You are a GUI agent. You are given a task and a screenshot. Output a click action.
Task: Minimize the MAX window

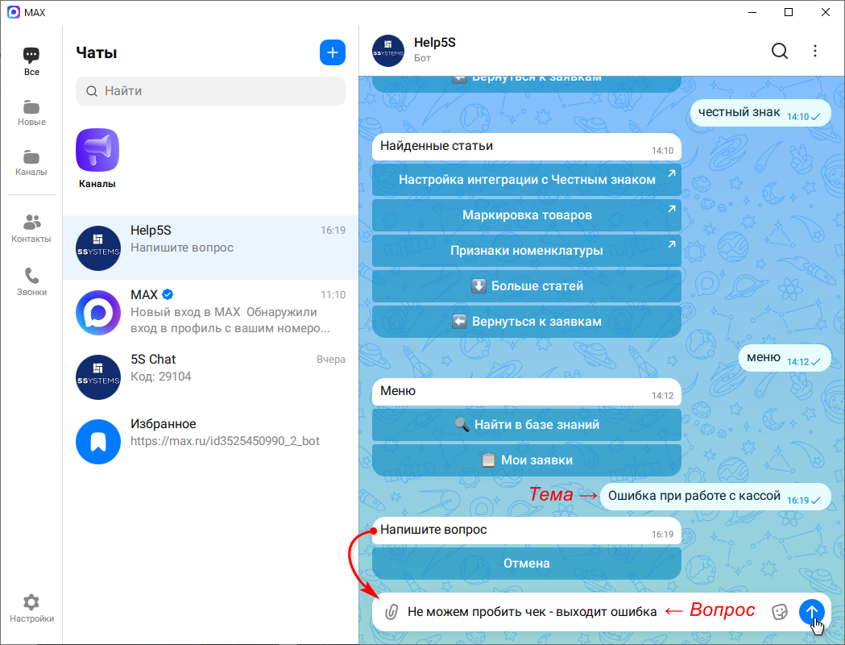click(x=752, y=12)
